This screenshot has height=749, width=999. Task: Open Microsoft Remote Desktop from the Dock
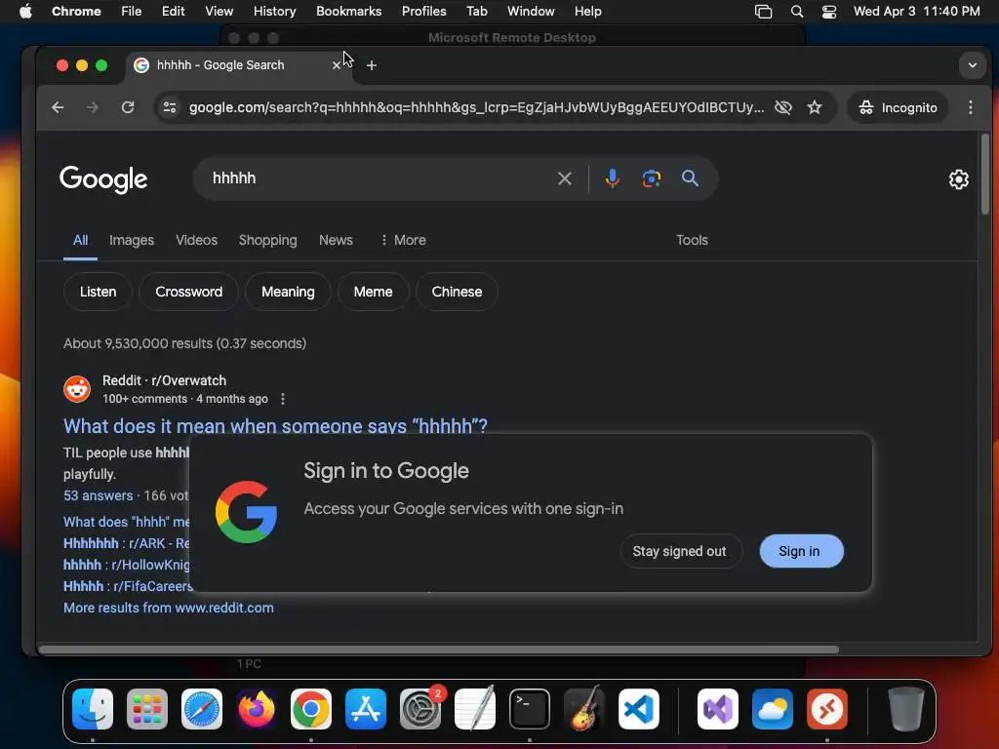coord(827,709)
